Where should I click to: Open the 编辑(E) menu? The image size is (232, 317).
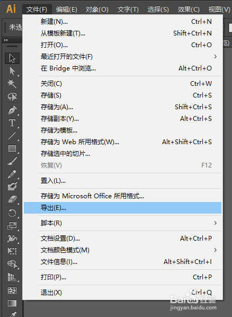[67, 10]
